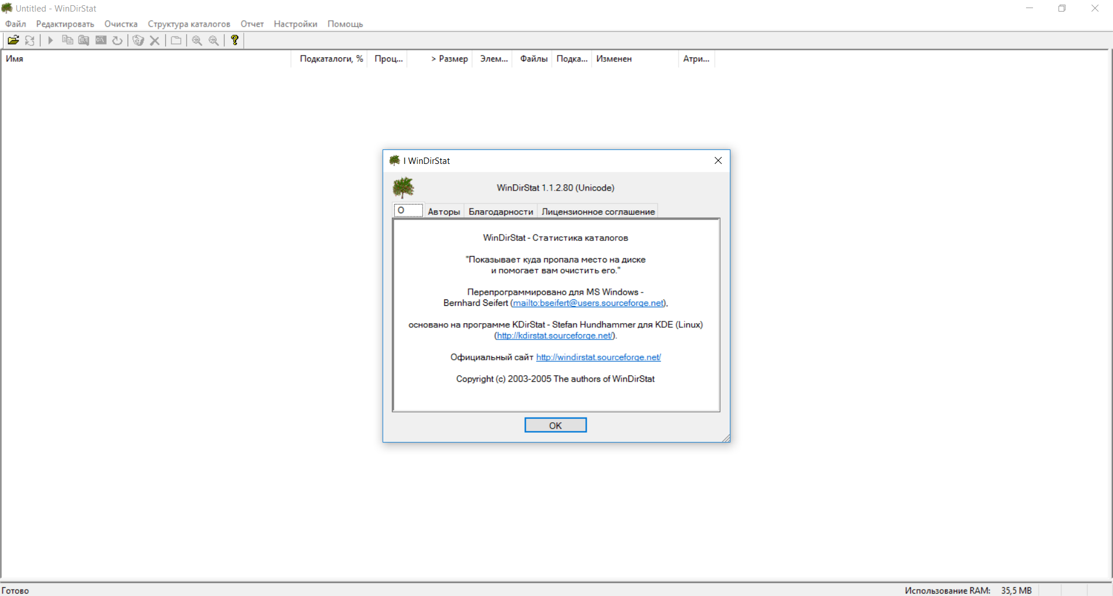Click the Zoom In magnifier icon
This screenshot has height=596, width=1113.
click(197, 40)
